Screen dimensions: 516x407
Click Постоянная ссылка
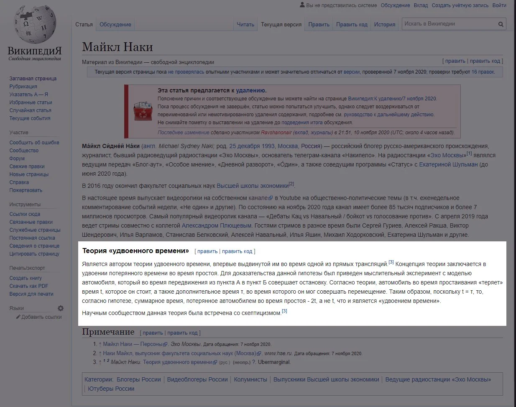[32, 238]
